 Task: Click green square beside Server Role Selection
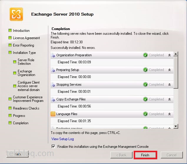point(15,62)
